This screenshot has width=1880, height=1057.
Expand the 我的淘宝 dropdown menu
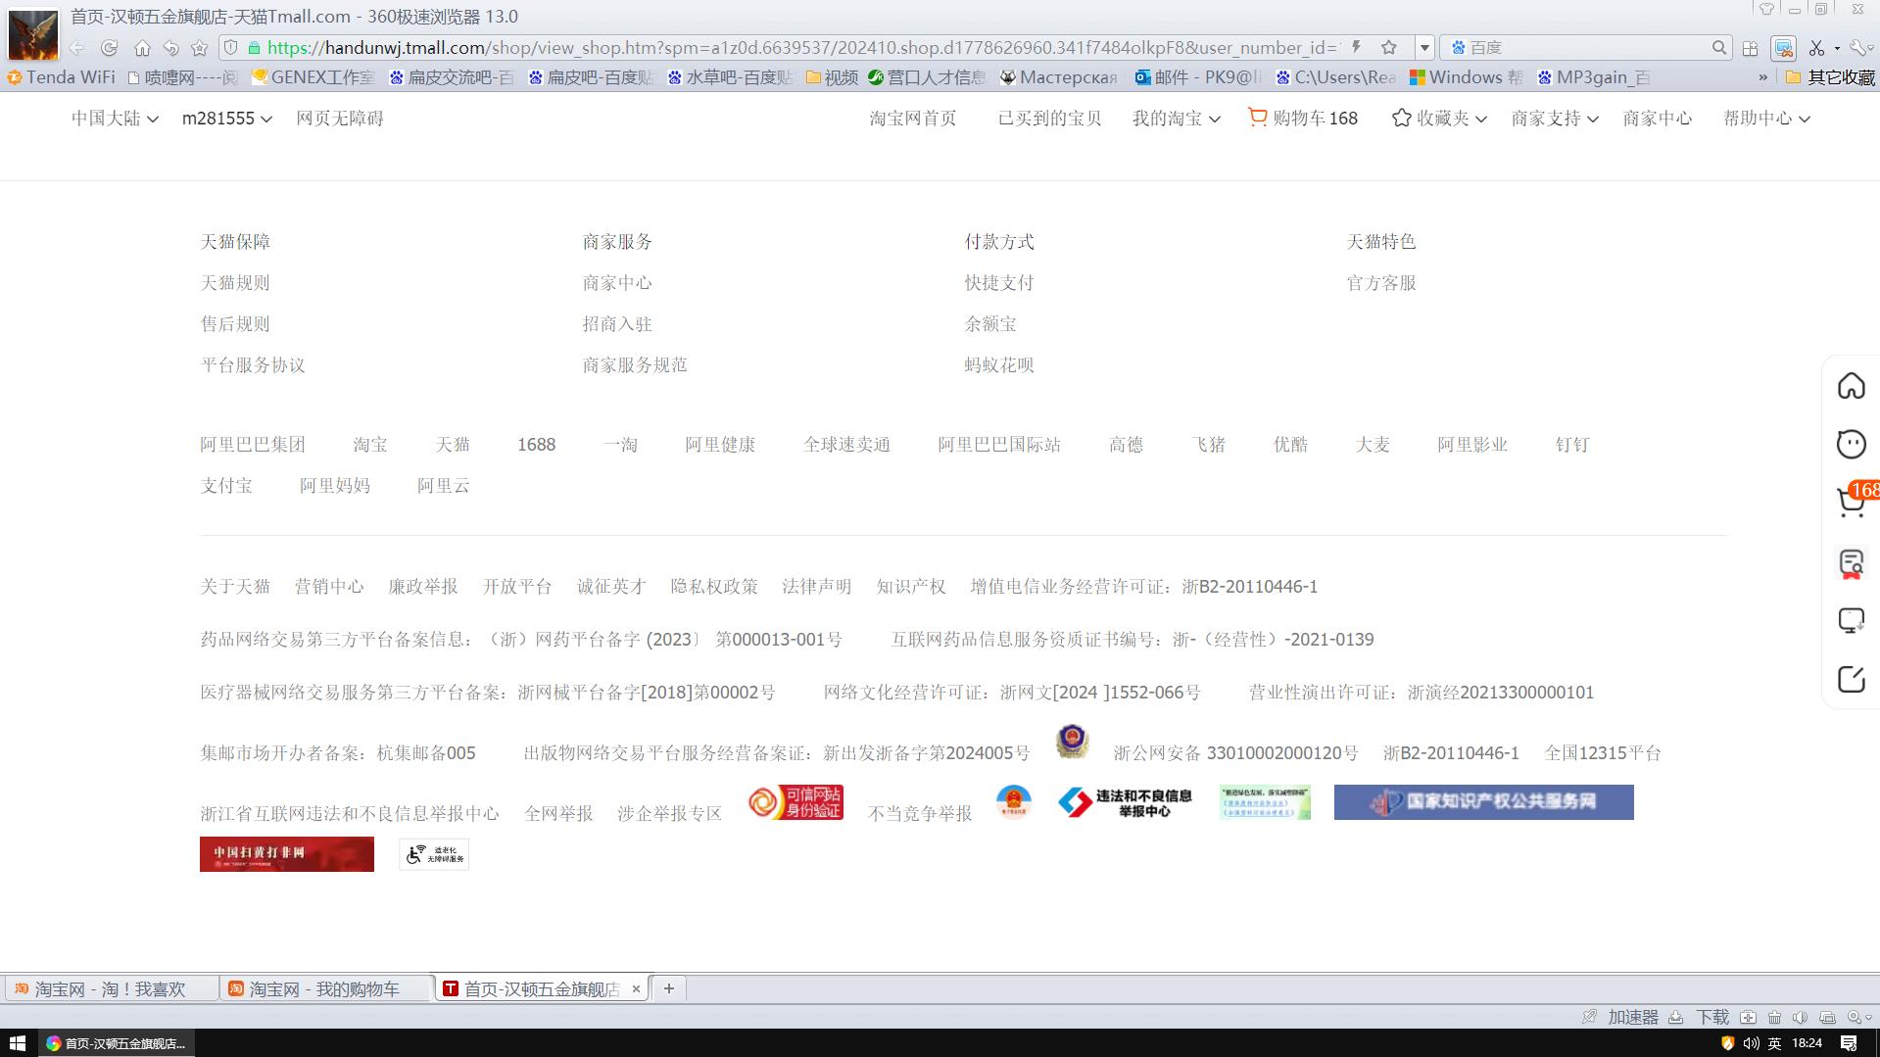pos(1177,119)
